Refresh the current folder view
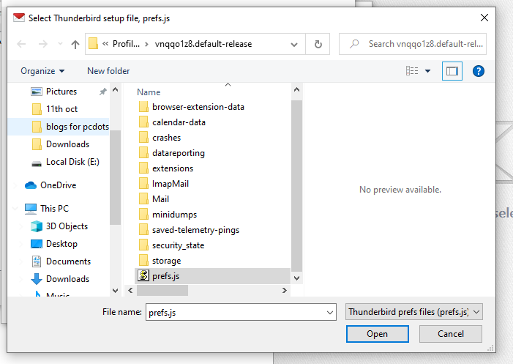513x364 pixels. (x=318, y=44)
